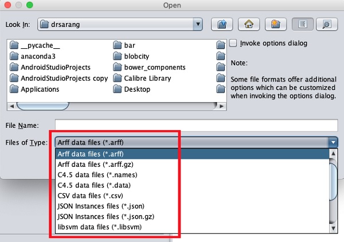
Task: Choose Arff data files (*.arff) option
Action: pyautogui.click(x=192, y=154)
